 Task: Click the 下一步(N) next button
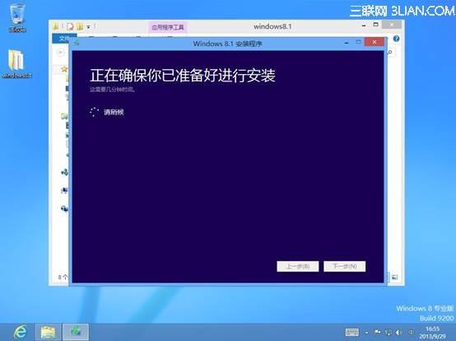345,266
